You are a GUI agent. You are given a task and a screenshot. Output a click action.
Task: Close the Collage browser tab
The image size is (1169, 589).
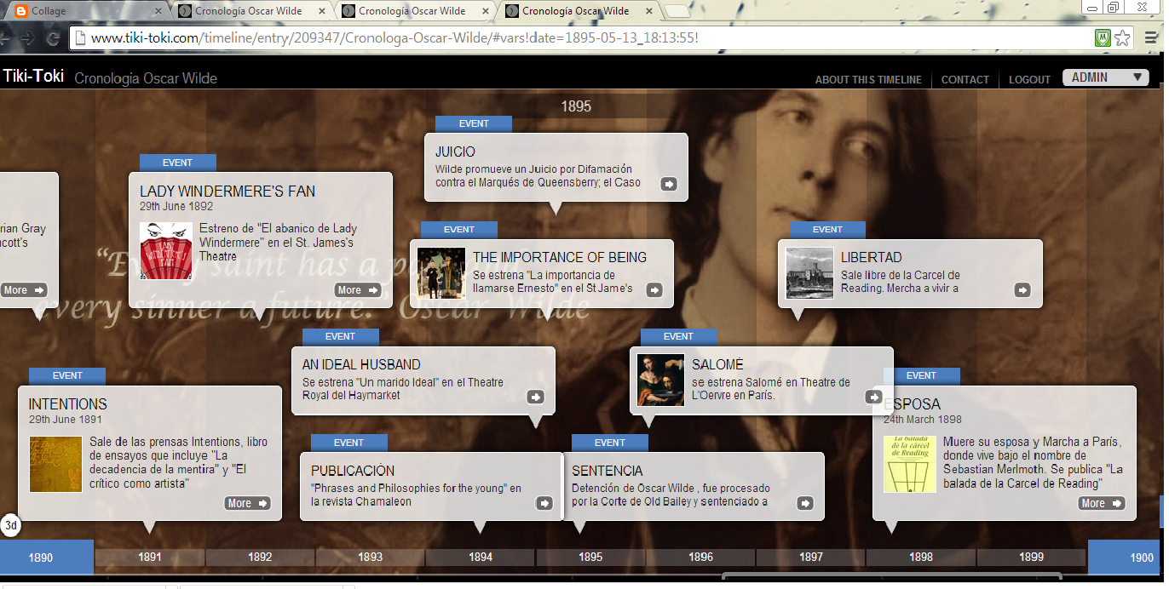157,11
